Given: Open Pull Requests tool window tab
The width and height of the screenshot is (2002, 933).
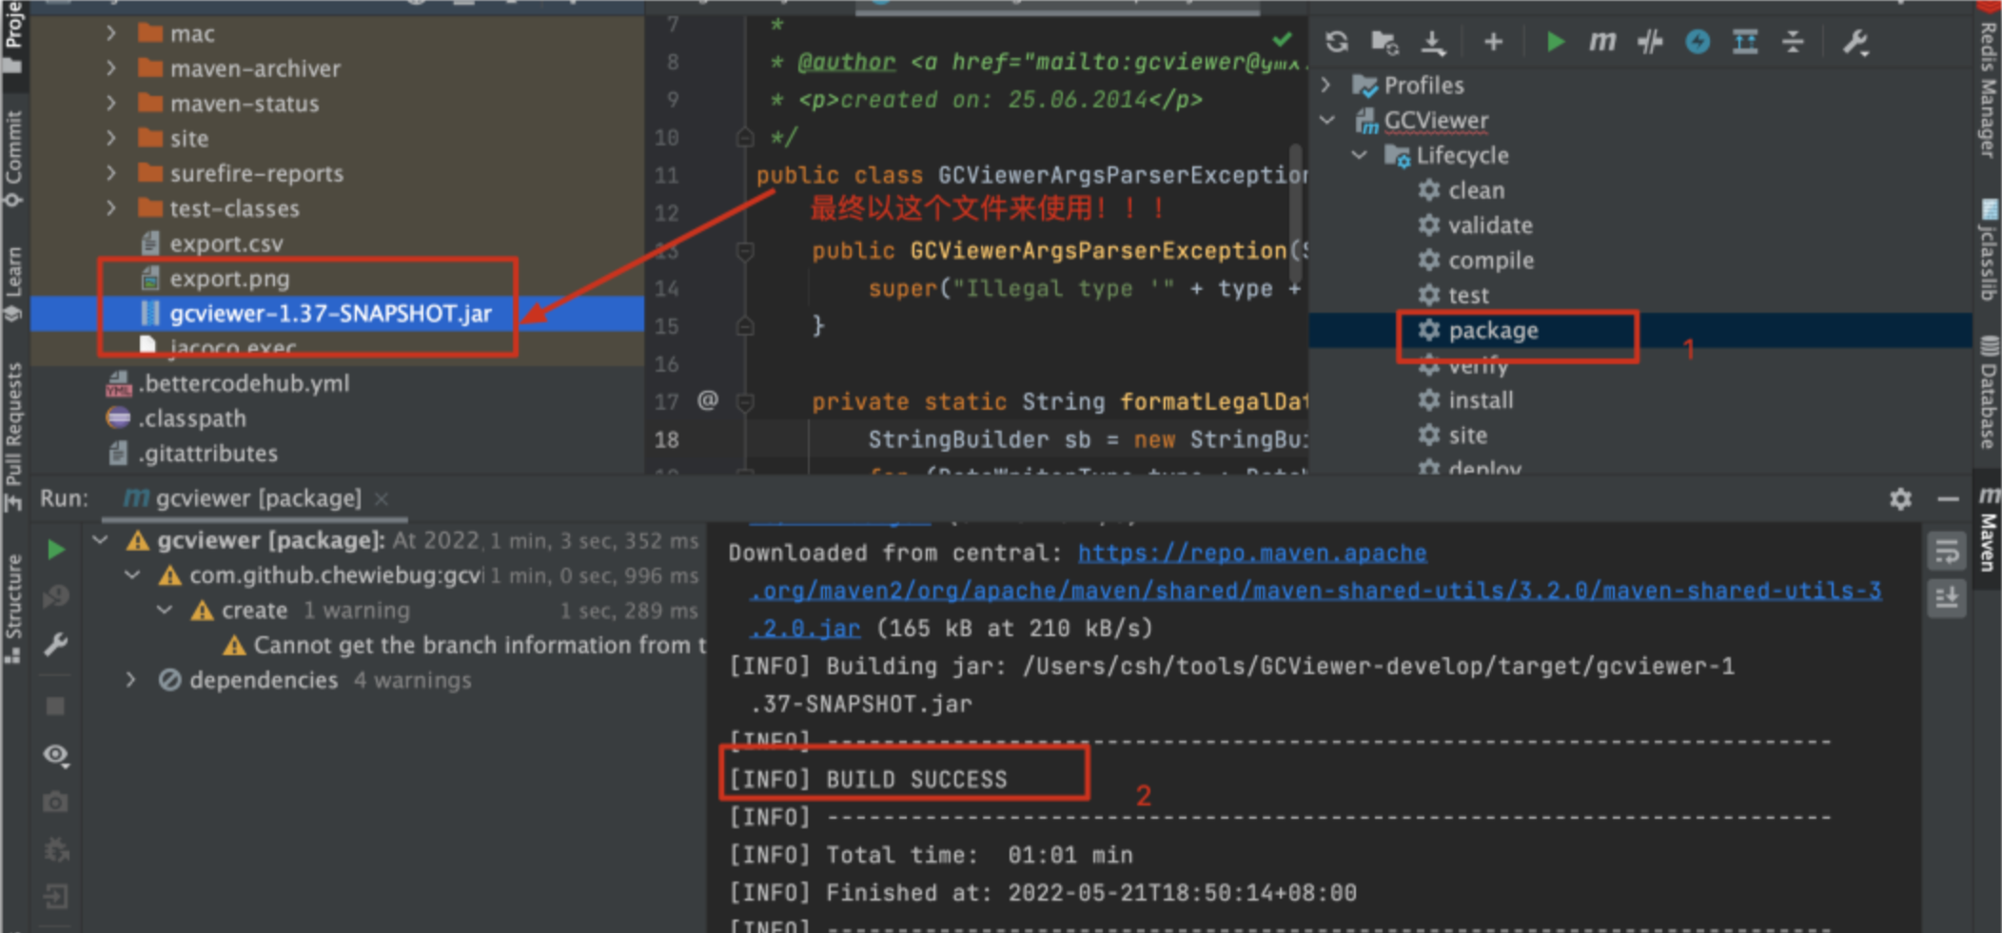Looking at the screenshot, I should coord(13,436).
